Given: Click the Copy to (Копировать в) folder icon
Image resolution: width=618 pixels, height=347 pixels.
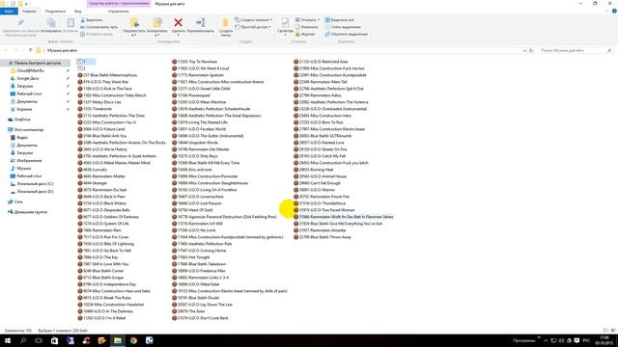Looking at the screenshot, I should (x=157, y=23).
